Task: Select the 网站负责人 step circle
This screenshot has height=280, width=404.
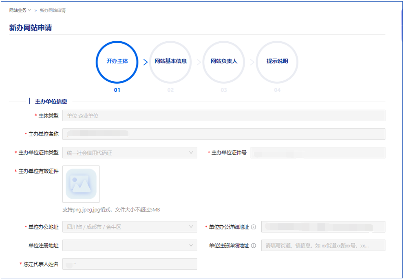Action: pos(223,62)
